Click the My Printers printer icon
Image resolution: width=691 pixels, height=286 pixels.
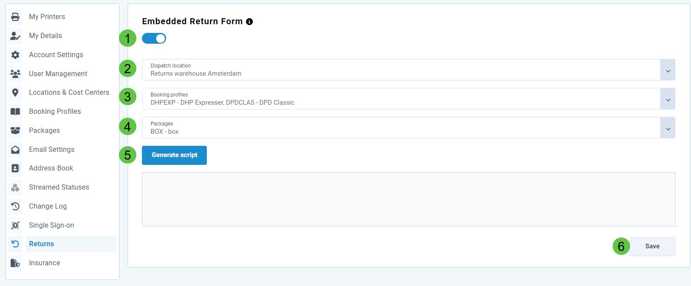coord(15,17)
